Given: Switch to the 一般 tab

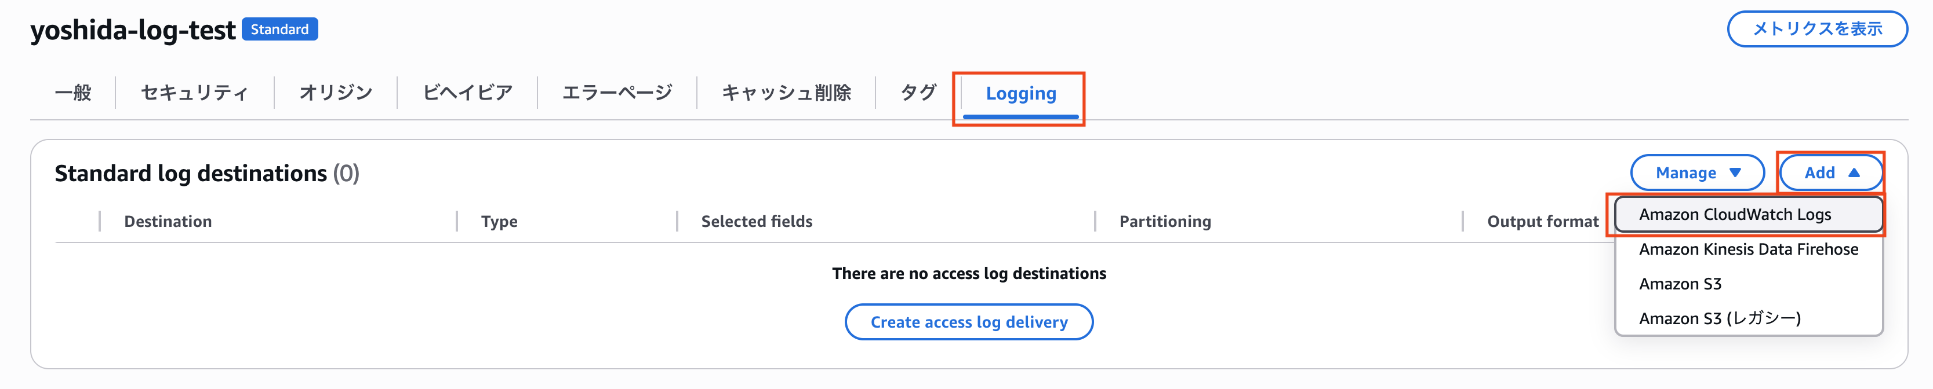Looking at the screenshot, I should tap(73, 93).
